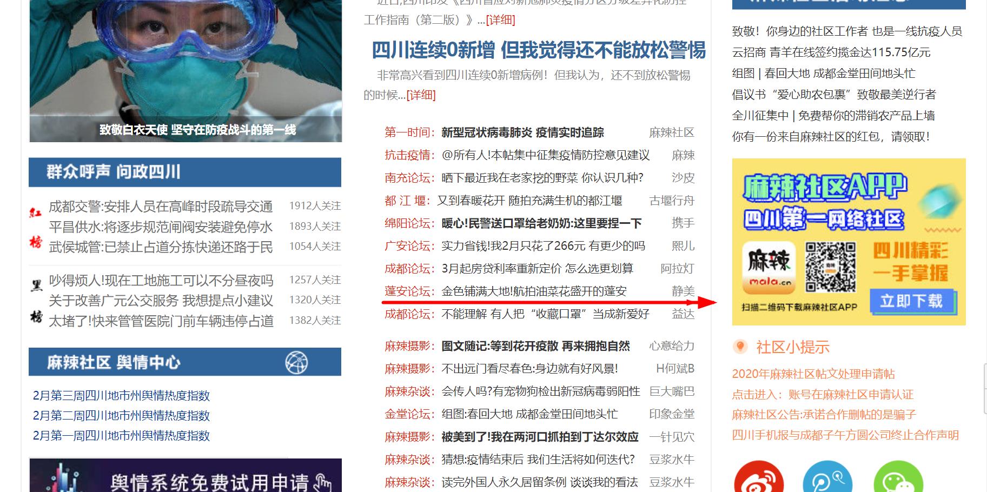
Task: Select the 群众呼声 问政四川 section header
Action: point(114,172)
